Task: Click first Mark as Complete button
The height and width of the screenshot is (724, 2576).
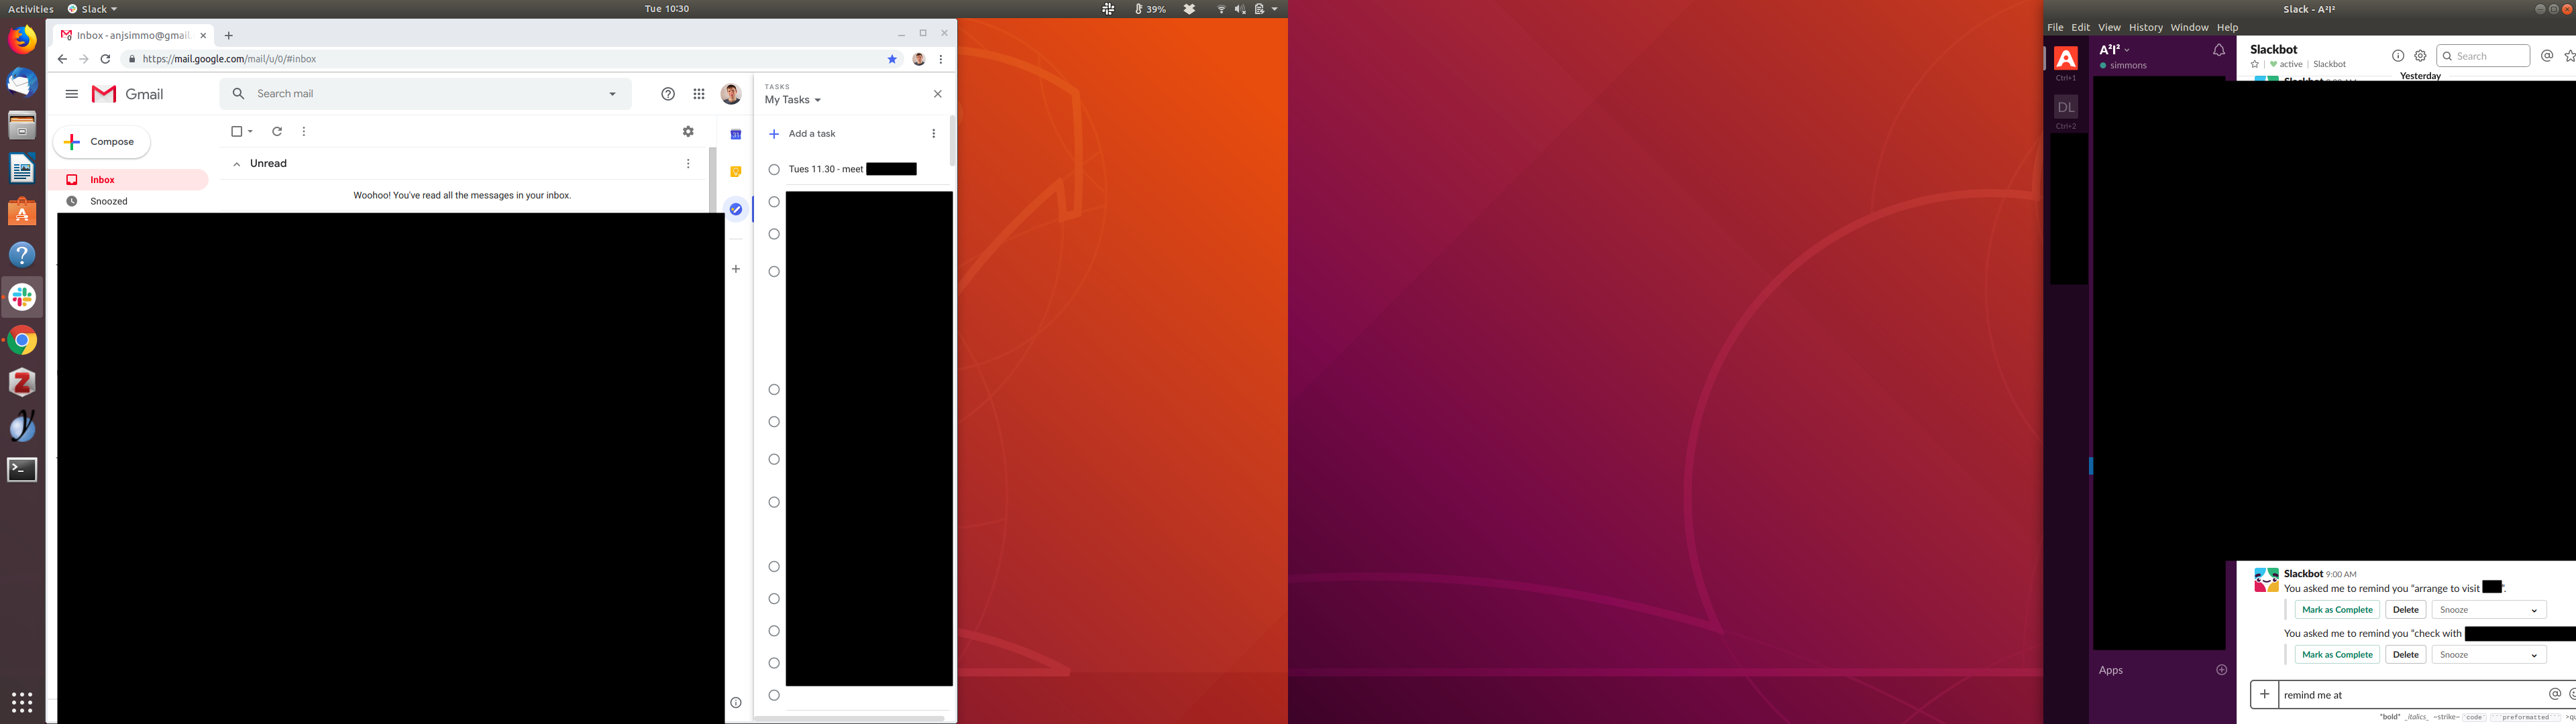Action: coord(2336,610)
